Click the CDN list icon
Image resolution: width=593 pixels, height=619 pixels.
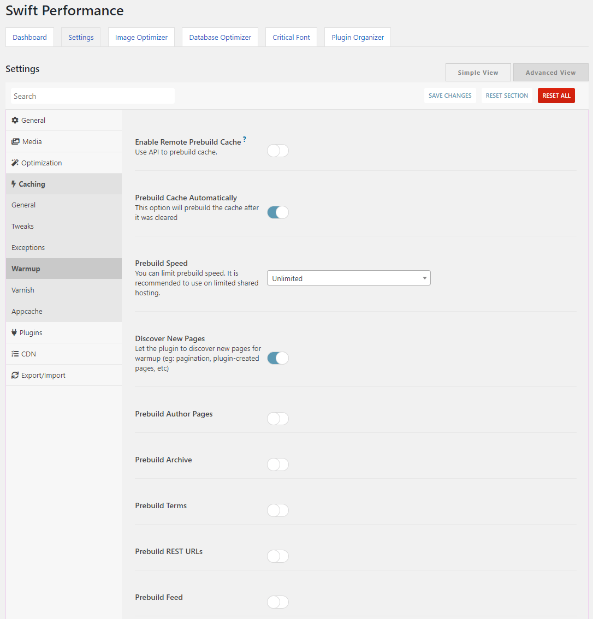coord(15,354)
